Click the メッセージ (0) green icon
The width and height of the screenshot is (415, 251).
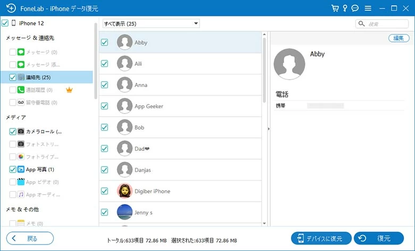(21, 52)
